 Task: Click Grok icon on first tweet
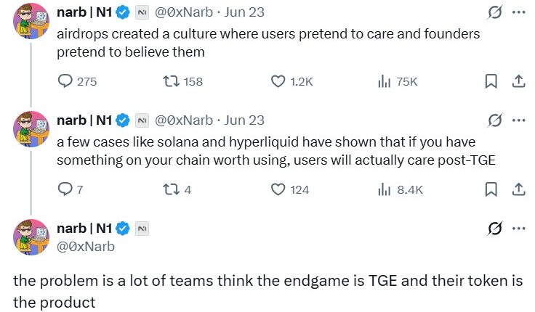(x=495, y=12)
